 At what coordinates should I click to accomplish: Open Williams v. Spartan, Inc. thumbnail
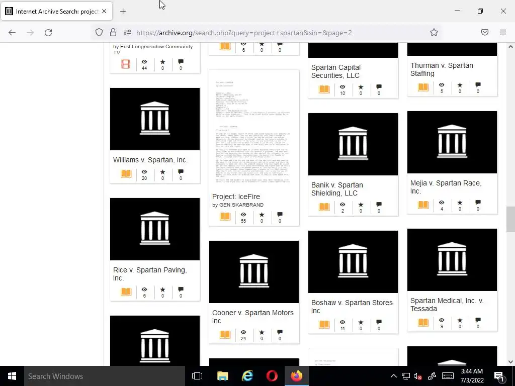tap(155, 119)
